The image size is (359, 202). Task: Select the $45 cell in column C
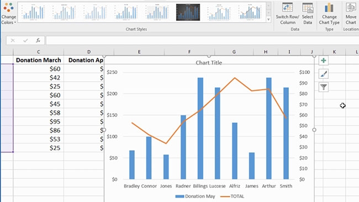[x=39, y=104]
